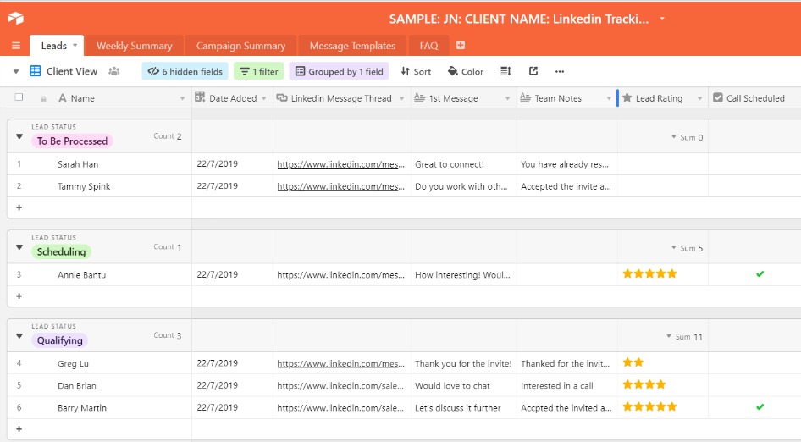Click the lock icon in header

43,98
